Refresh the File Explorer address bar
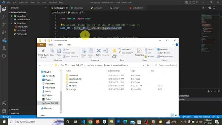The image size is (222, 125). click(148, 65)
